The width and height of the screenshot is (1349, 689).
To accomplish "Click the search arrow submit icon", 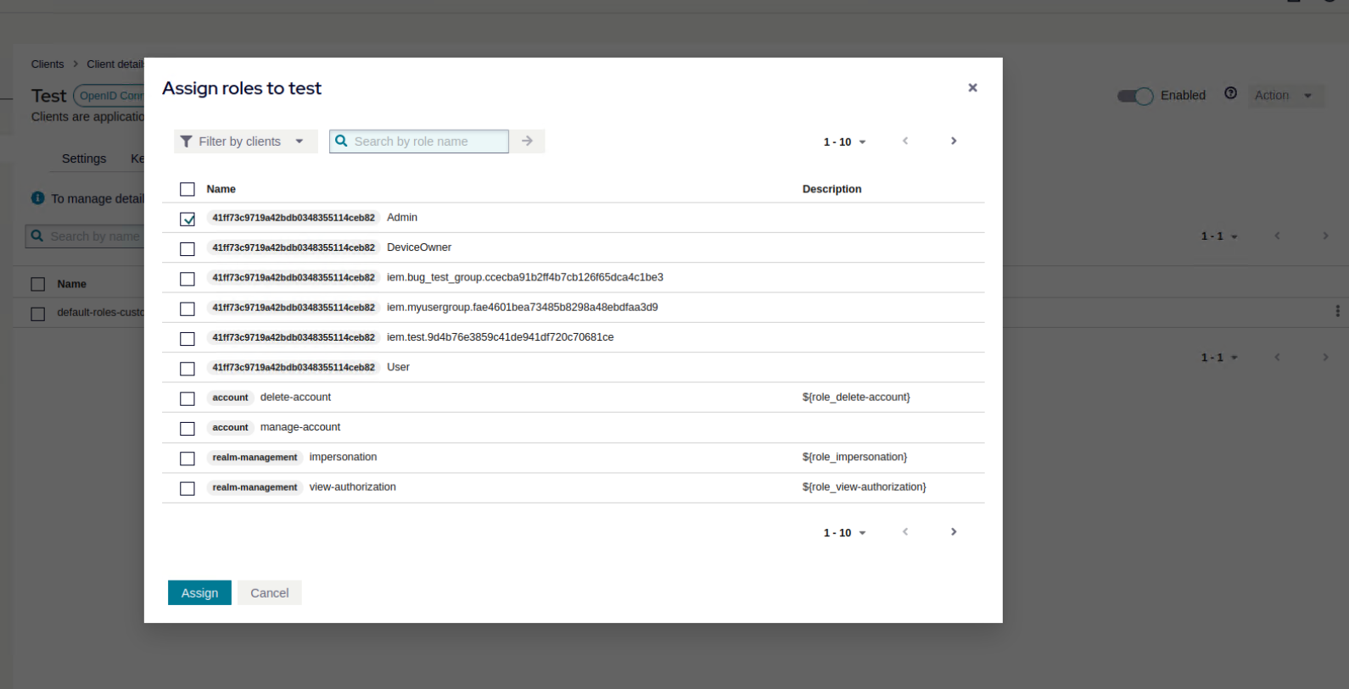I will pos(527,141).
